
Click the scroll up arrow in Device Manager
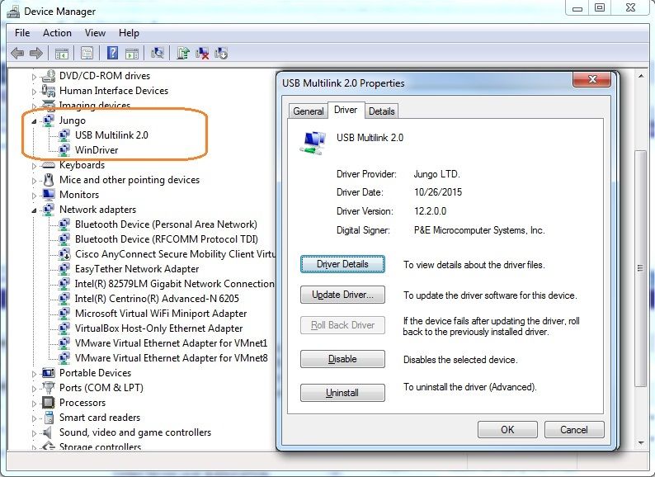641,76
